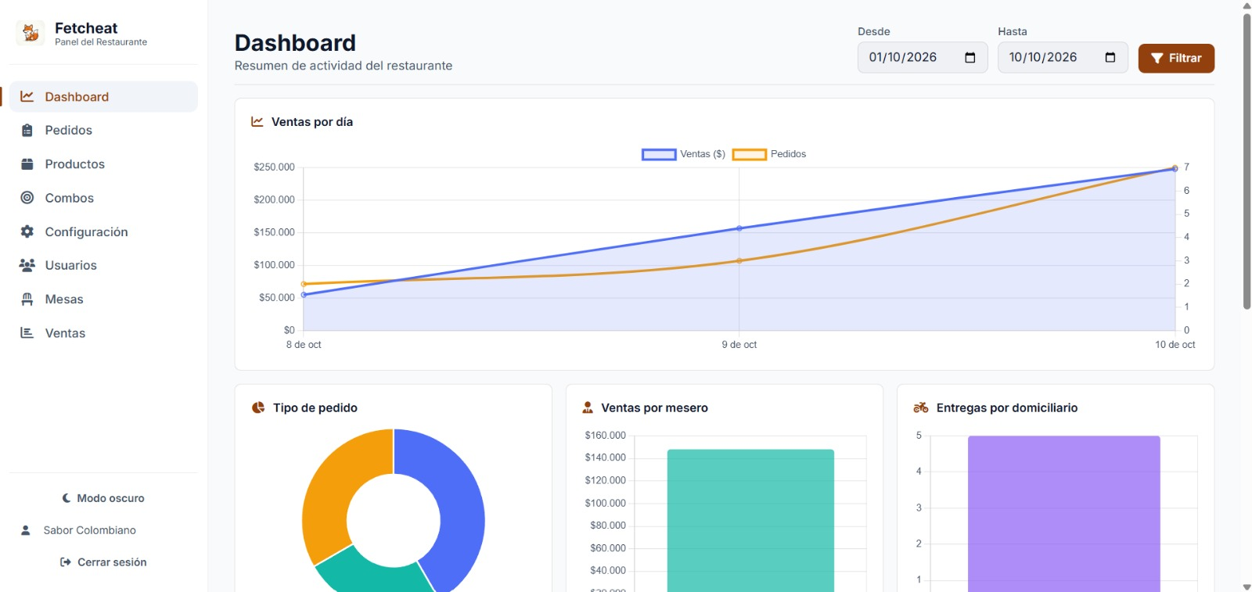Click the Usuarios people icon
The width and height of the screenshot is (1252, 592).
point(27,265)
